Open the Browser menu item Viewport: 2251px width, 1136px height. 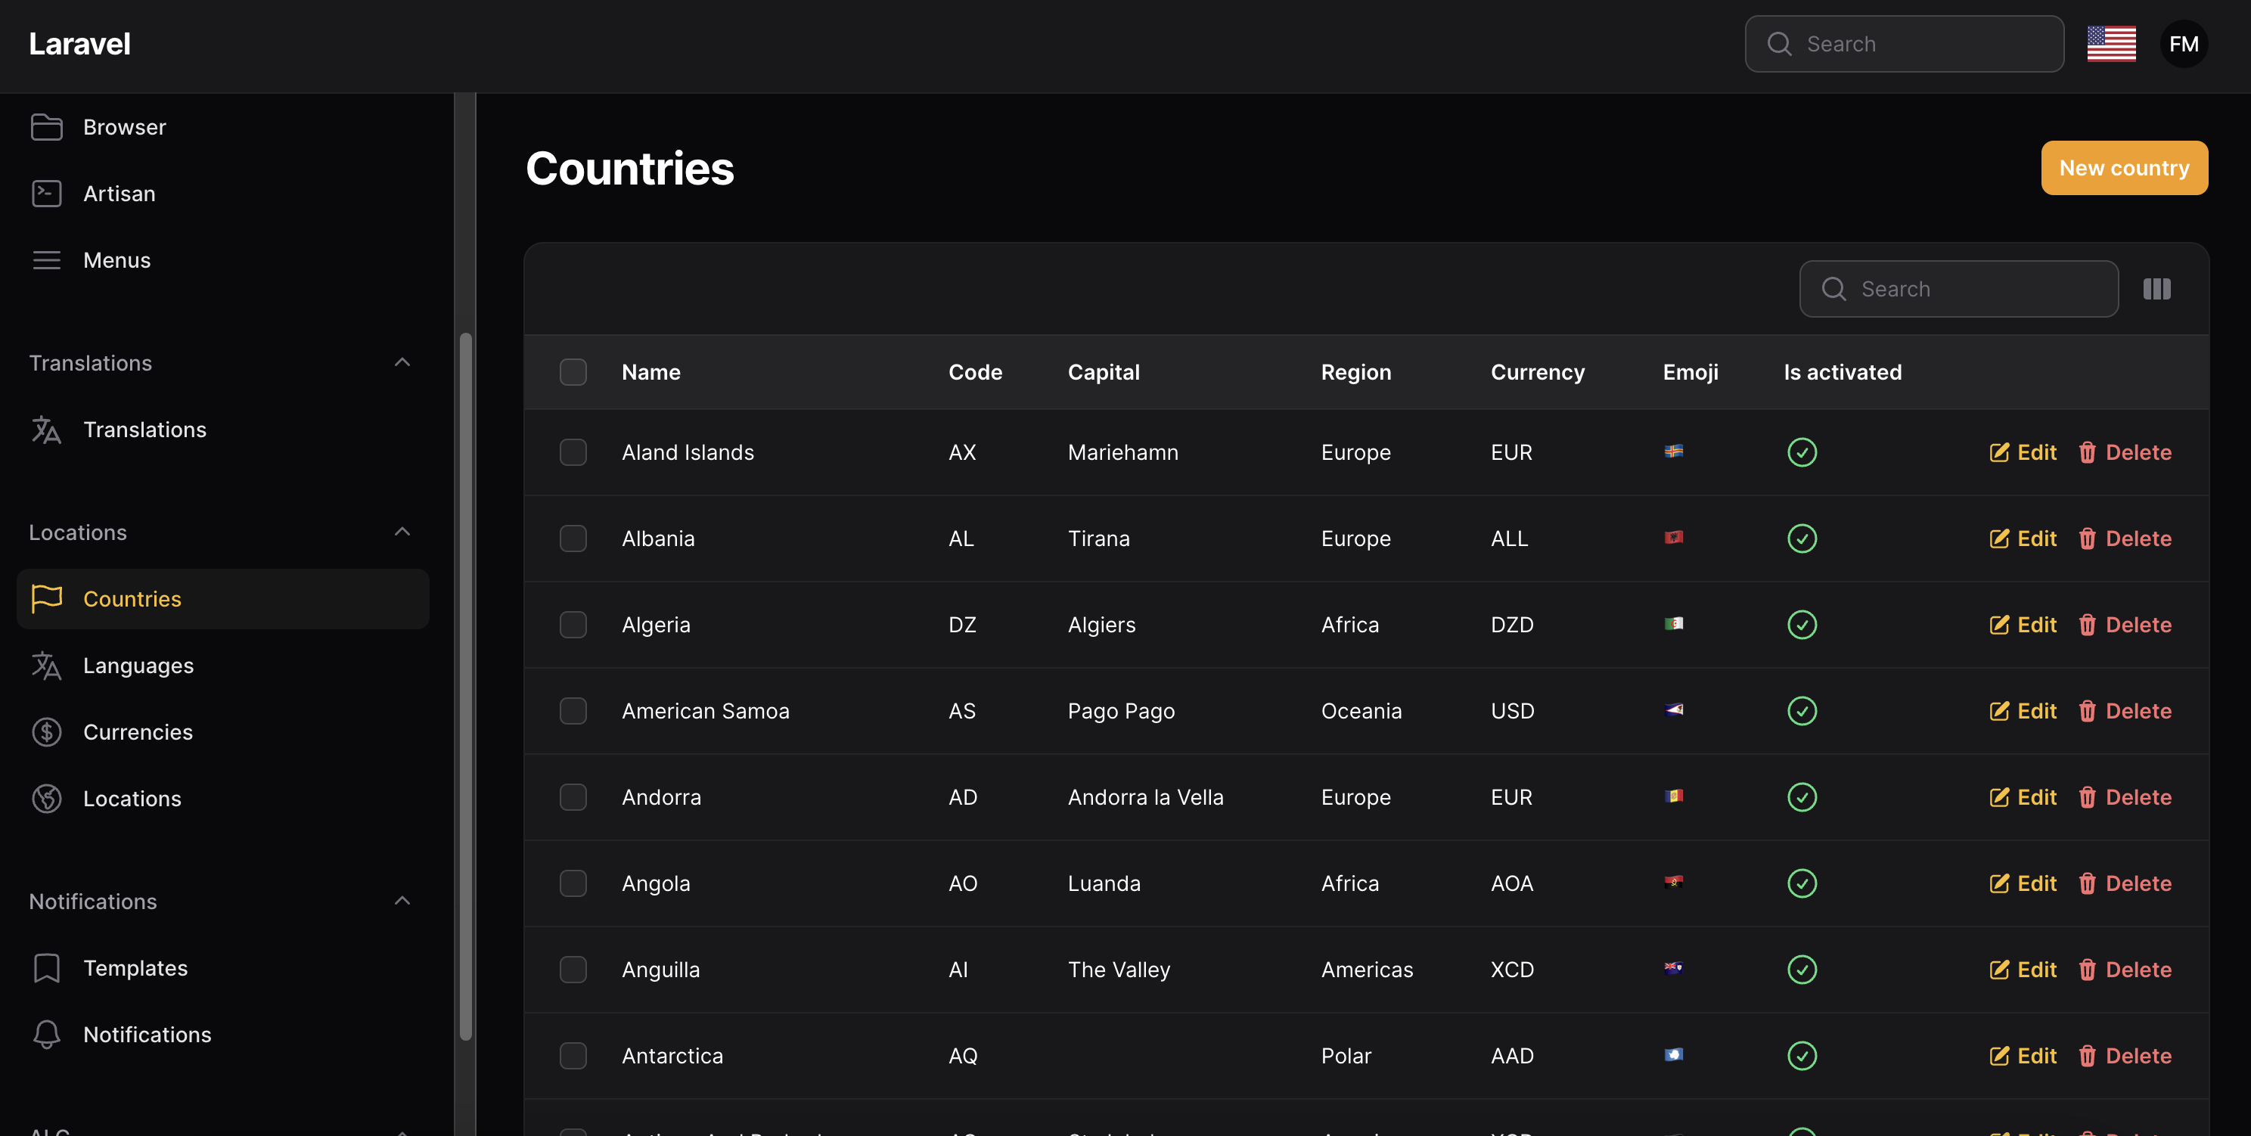(x=124, y=128)
